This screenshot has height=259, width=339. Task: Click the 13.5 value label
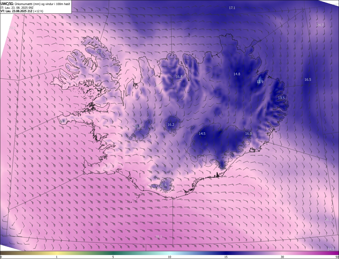pyautogui.click(x=281, y=98)
